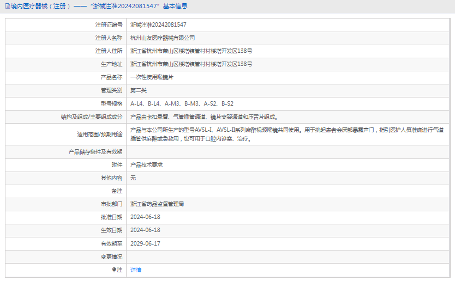Click the 注册人住所 label

109,51
